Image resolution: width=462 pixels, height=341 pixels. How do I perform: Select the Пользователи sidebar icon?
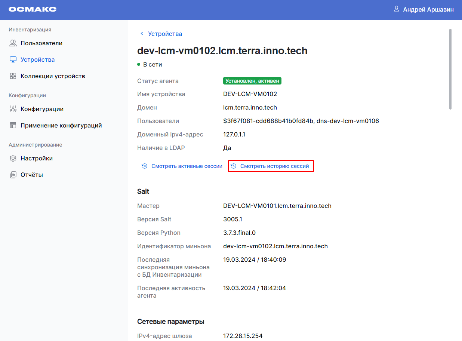point(12,43)
